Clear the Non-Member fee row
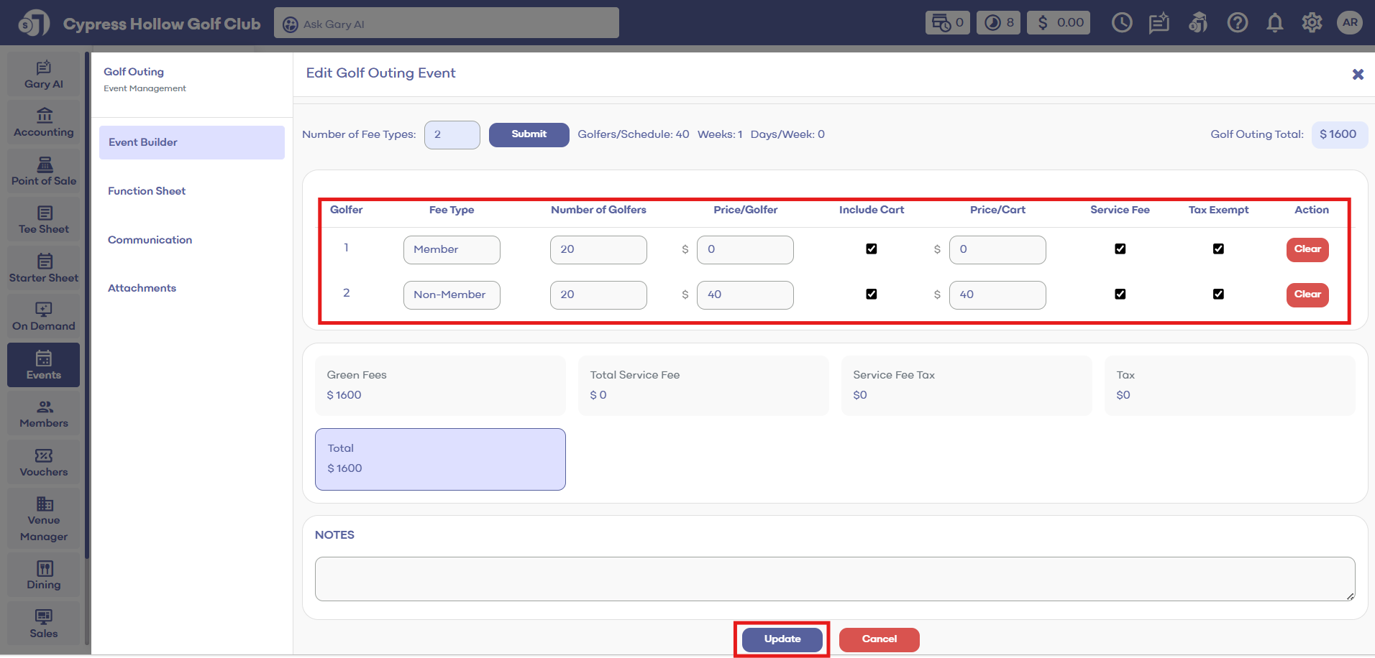This screenshot has width=1375, height=658. pyautogui.click(x=1307, y=295)
